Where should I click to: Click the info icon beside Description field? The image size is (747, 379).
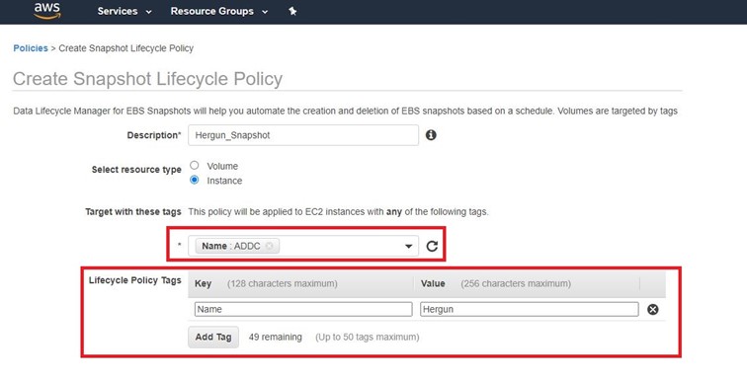[x=431, y=135]
